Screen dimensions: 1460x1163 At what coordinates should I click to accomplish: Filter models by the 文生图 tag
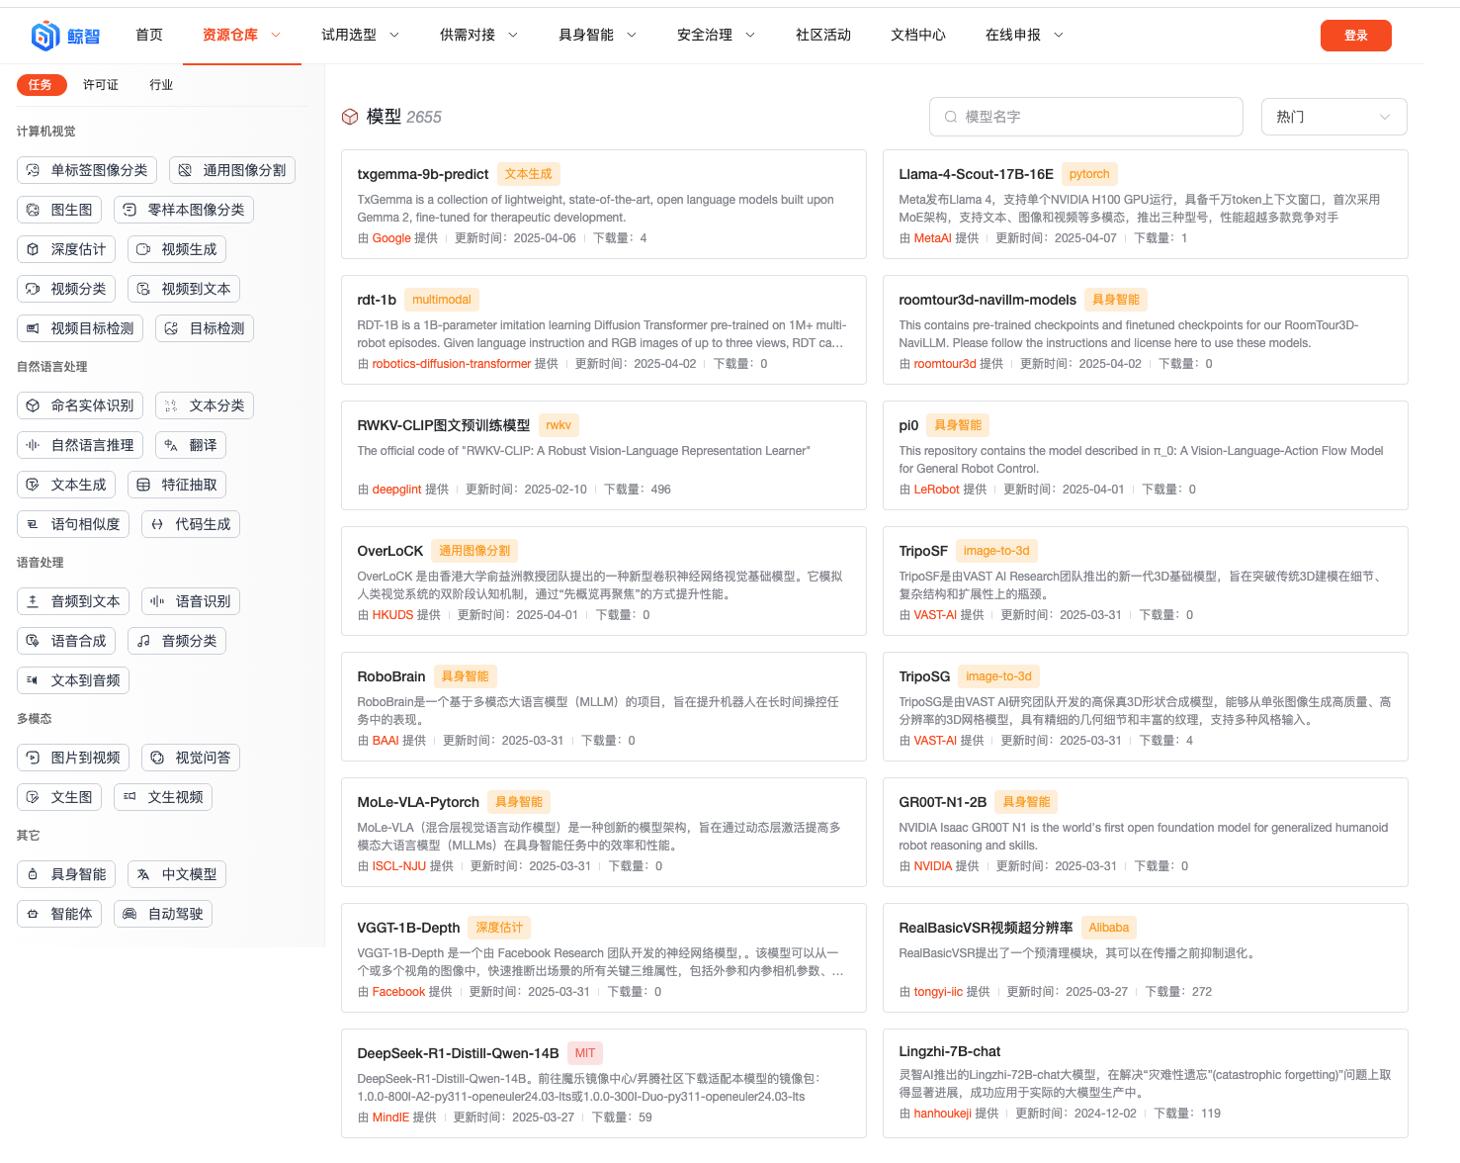(x=59, y=797)
